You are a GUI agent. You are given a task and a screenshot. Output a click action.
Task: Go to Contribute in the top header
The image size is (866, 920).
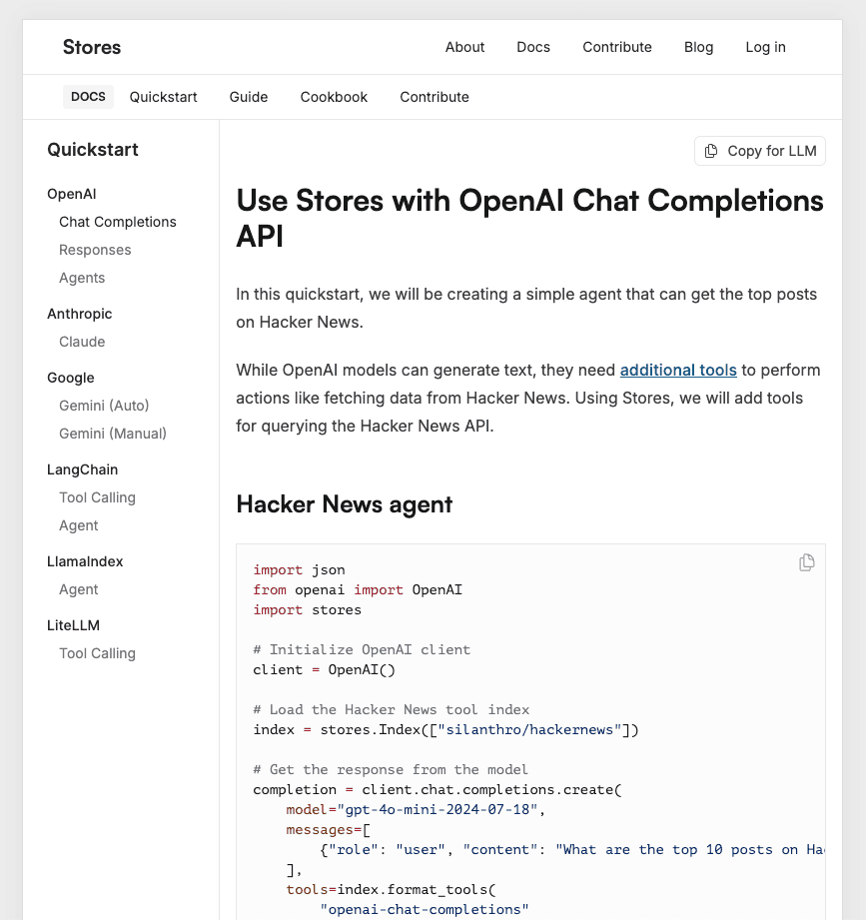click(x=617, y=47)
